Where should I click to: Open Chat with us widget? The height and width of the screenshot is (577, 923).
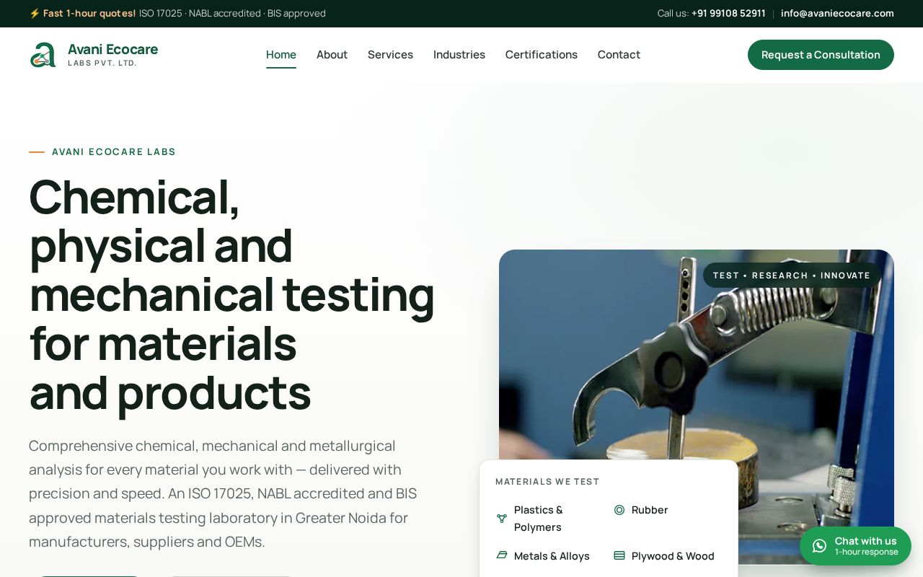(855, 546)
